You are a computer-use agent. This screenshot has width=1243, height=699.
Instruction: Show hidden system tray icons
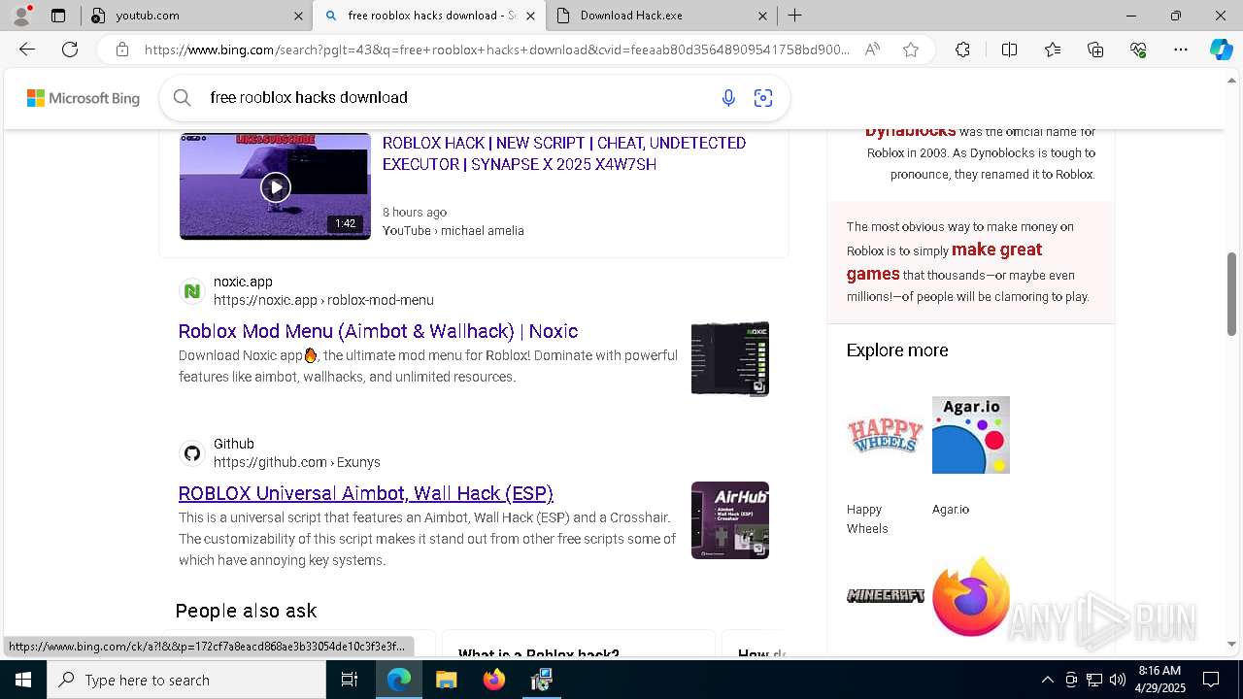click(x=1047, y=680)
